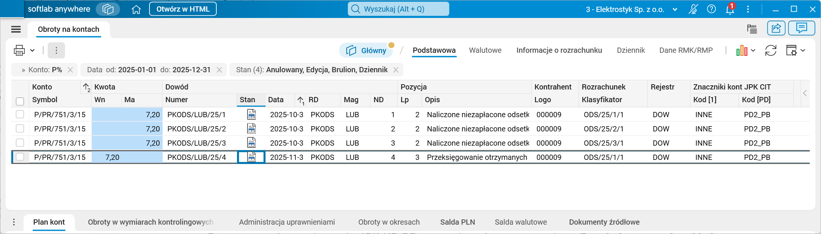Open notifications bell with badge
The height and width of the screenshot is (234, 821).
click(x=730, y=9)
